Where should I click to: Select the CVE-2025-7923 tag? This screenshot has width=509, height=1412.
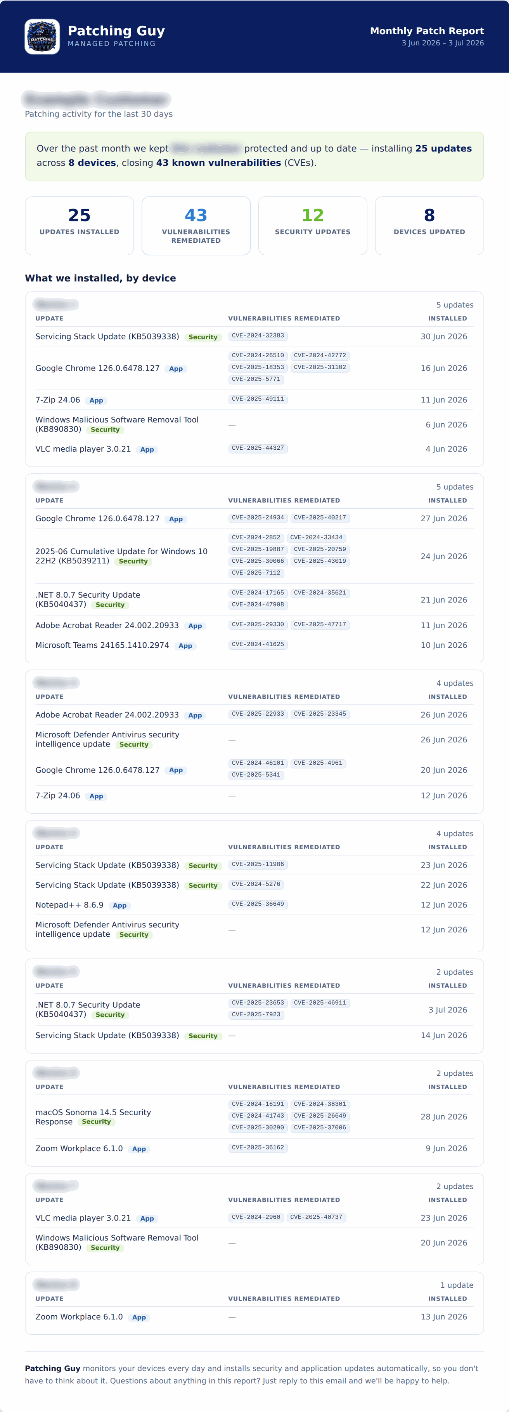point(256,1015)
